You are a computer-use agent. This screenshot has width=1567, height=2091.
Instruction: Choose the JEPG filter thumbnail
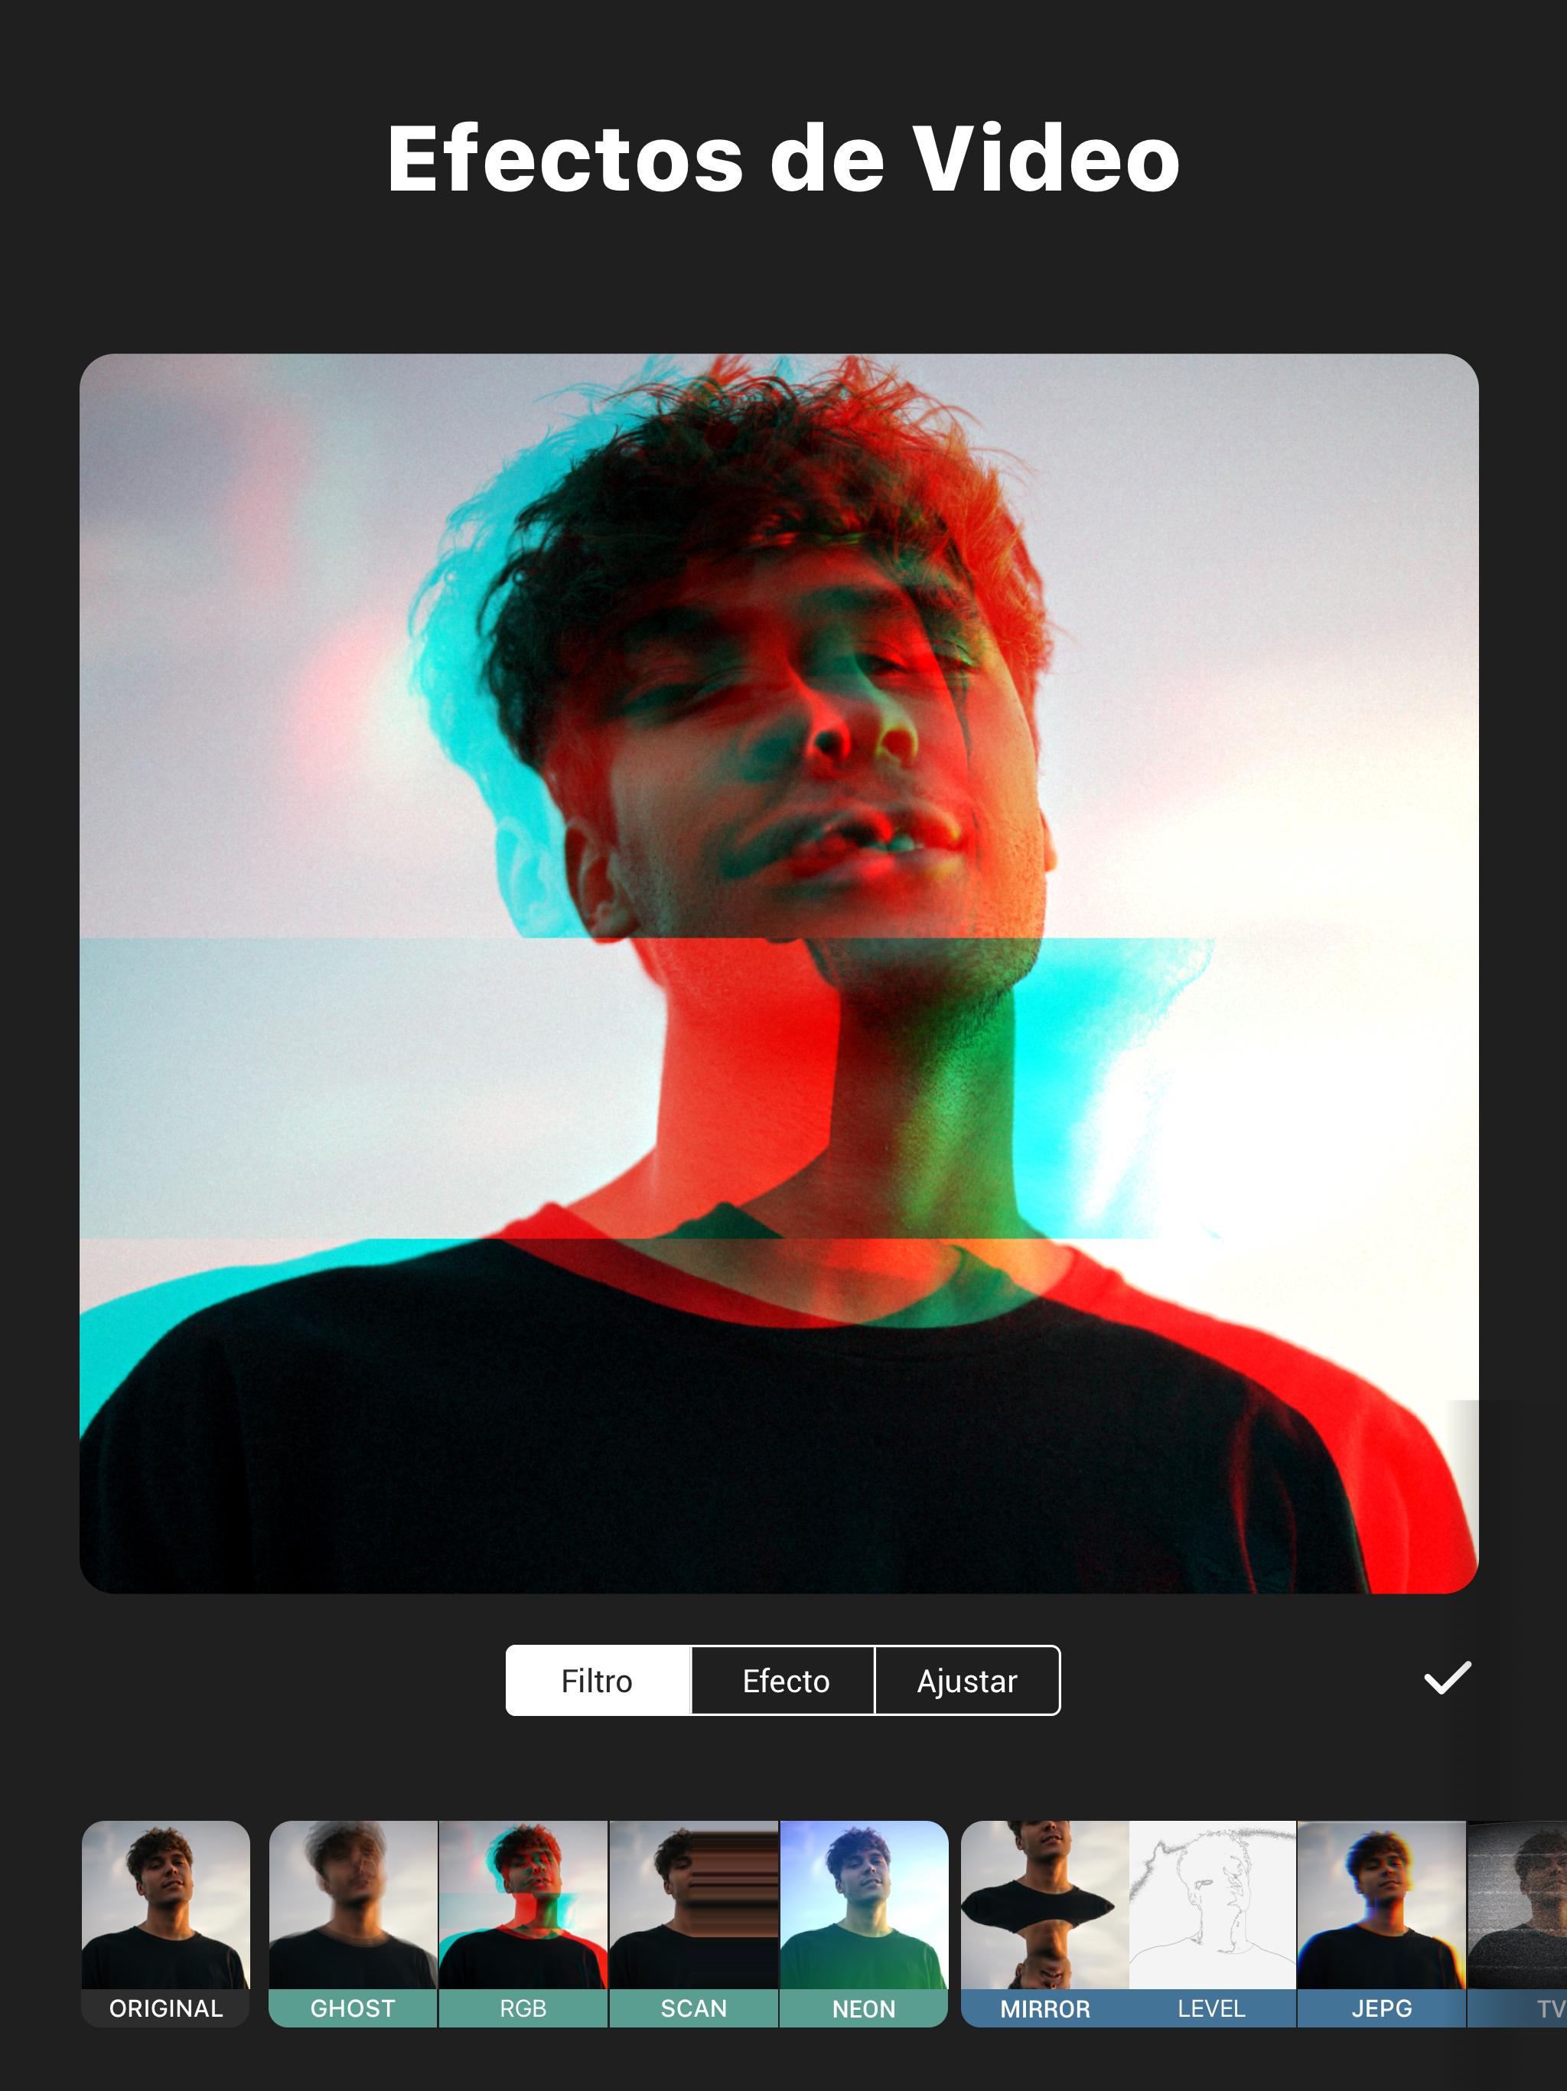pos(1382,1923)
